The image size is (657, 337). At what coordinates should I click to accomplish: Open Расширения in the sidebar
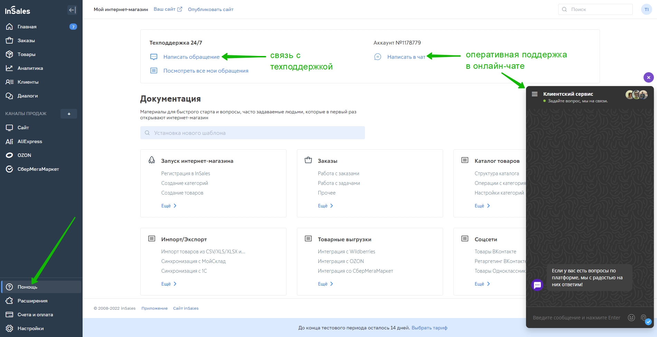pyautogui.click(x=41, y=301)
